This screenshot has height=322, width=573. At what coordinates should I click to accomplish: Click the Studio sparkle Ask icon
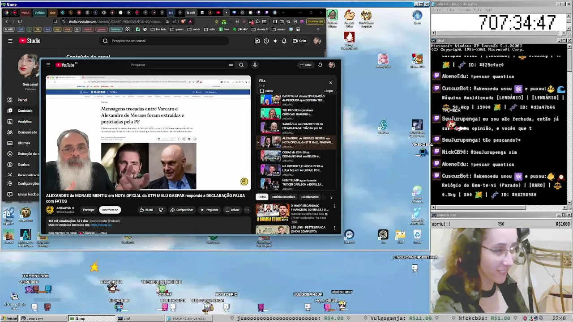click(275, 41)
